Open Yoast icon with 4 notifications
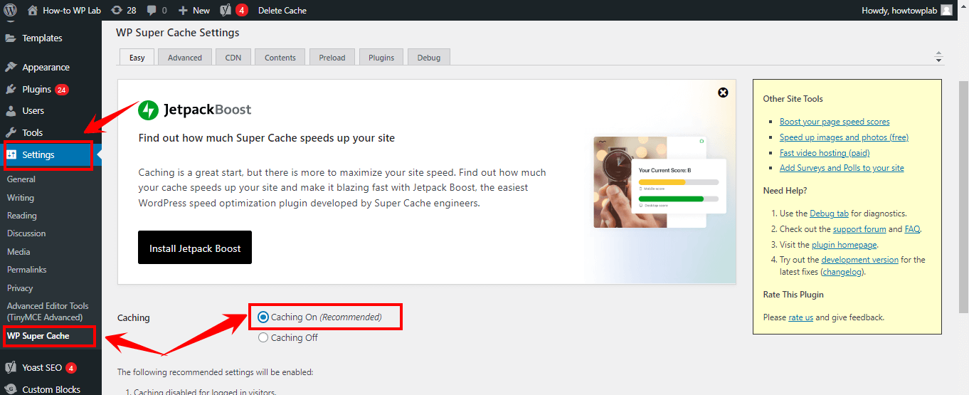Screen dimensions: 969x395 click(233, 10)
